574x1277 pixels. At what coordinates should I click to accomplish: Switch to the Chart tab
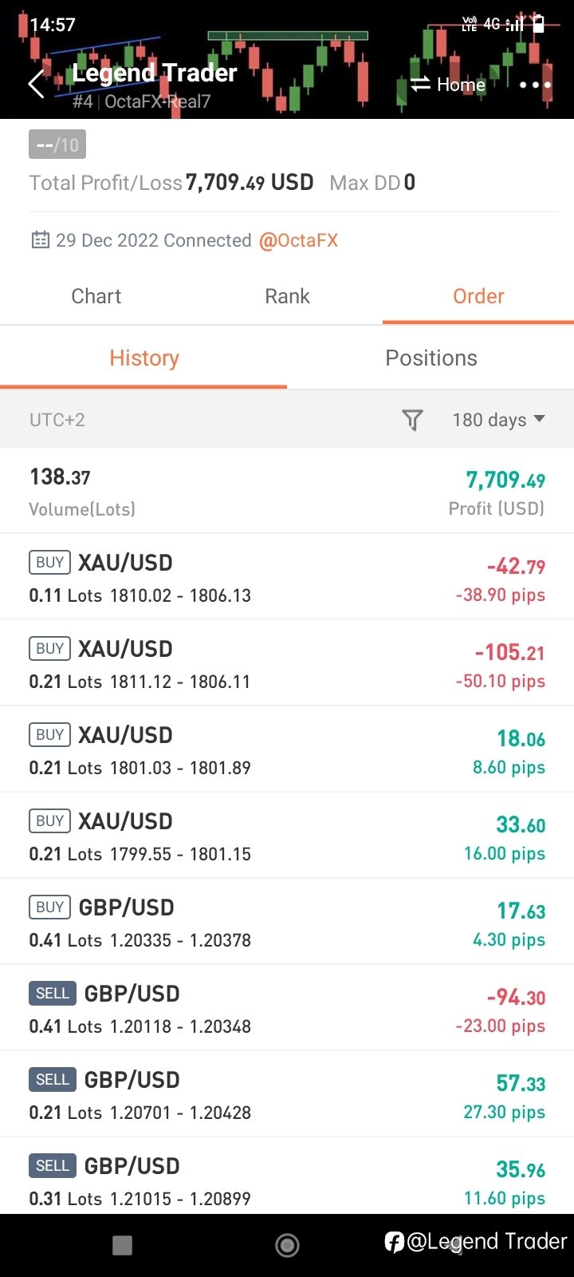click(x=96, y=296)
